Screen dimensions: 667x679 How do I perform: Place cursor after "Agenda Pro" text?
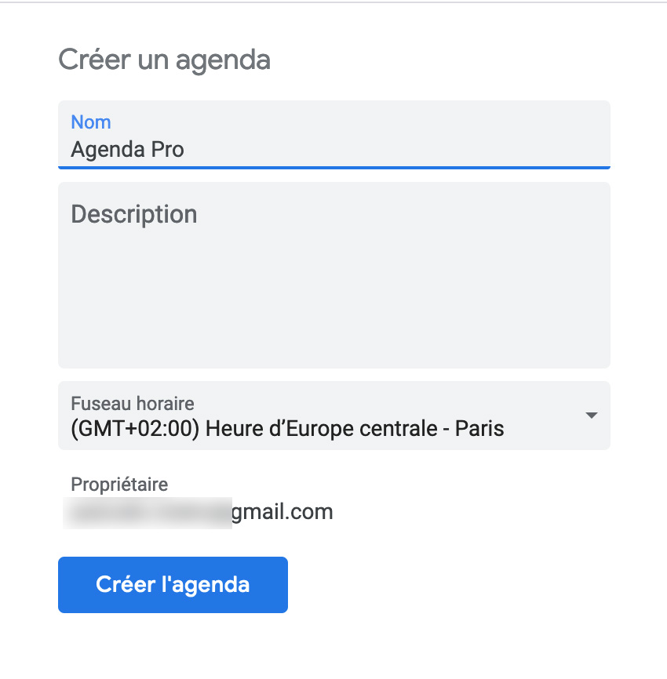click(186, 149)
